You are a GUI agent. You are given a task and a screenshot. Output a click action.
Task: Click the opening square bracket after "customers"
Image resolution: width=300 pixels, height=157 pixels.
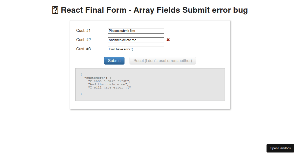(x=110, y=78)
